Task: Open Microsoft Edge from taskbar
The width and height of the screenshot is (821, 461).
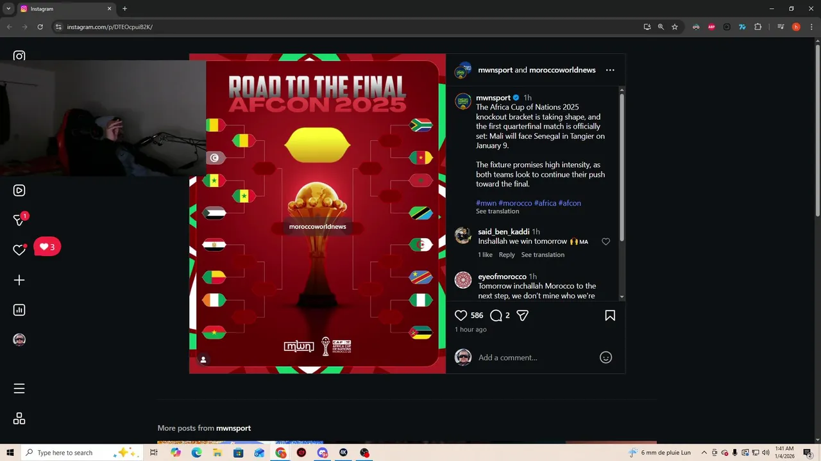Action: click(196, 453)
